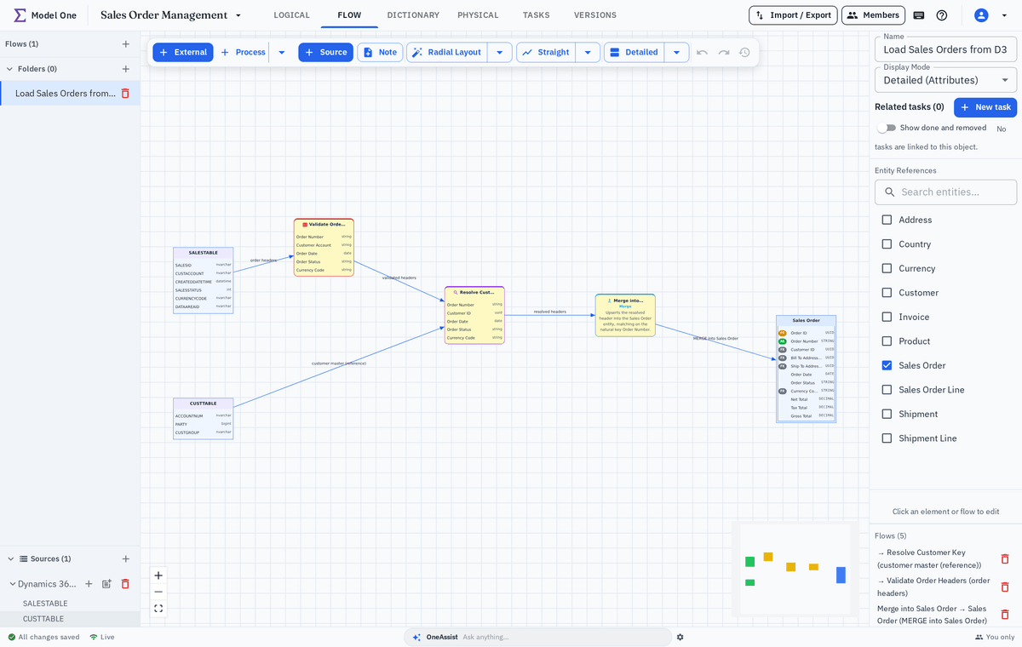Check the Invoice entity checkbox
This screenshot has width=1022, height=647.
pos(887,317)
